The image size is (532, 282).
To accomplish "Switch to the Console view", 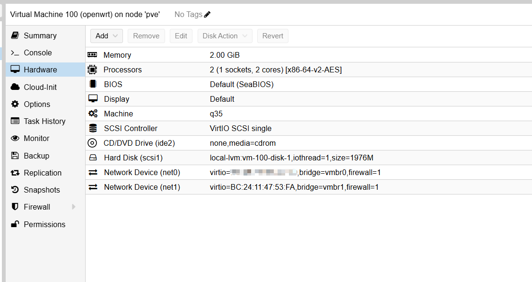I will [38, 53].
